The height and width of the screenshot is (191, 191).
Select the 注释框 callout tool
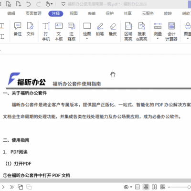click(72, 32)
